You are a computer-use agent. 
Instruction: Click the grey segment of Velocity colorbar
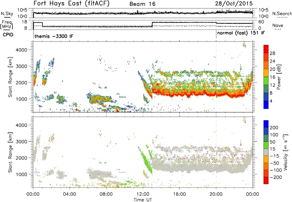click(x=266, y=152)
